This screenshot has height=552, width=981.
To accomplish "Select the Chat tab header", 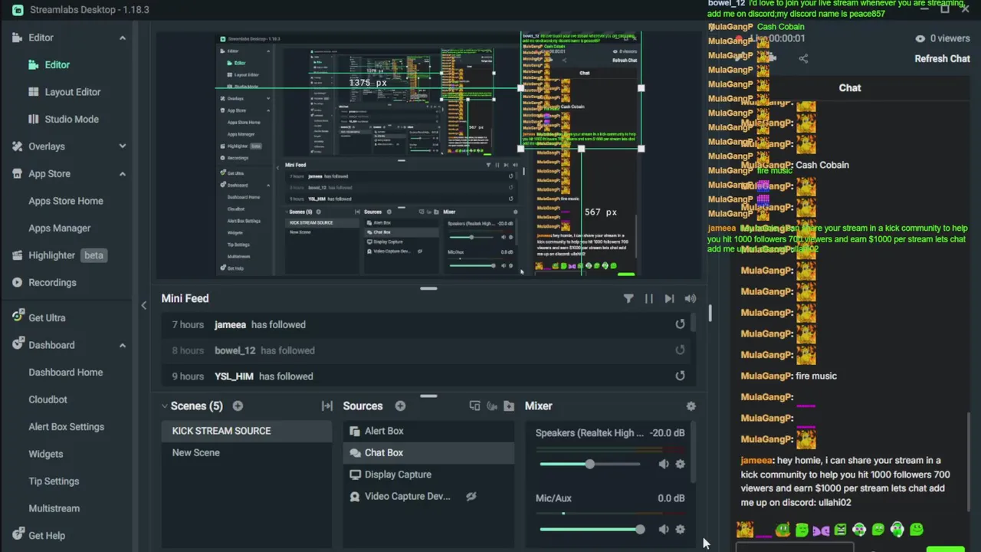I will 850,87.
